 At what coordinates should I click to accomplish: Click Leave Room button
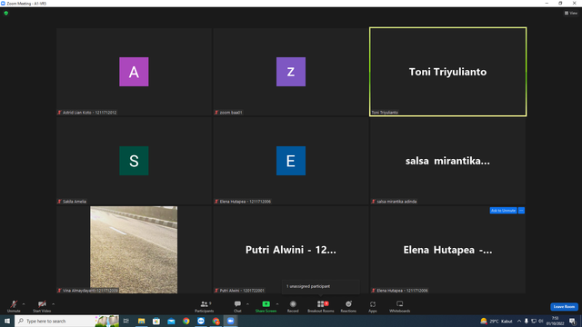(x=564, y=307)
